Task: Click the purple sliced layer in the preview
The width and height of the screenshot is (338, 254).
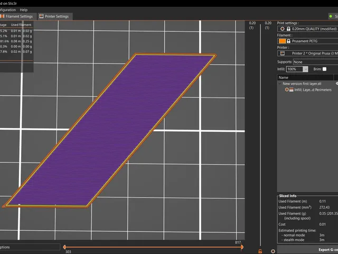Action: pyautogui.click(x=110, y=130)
